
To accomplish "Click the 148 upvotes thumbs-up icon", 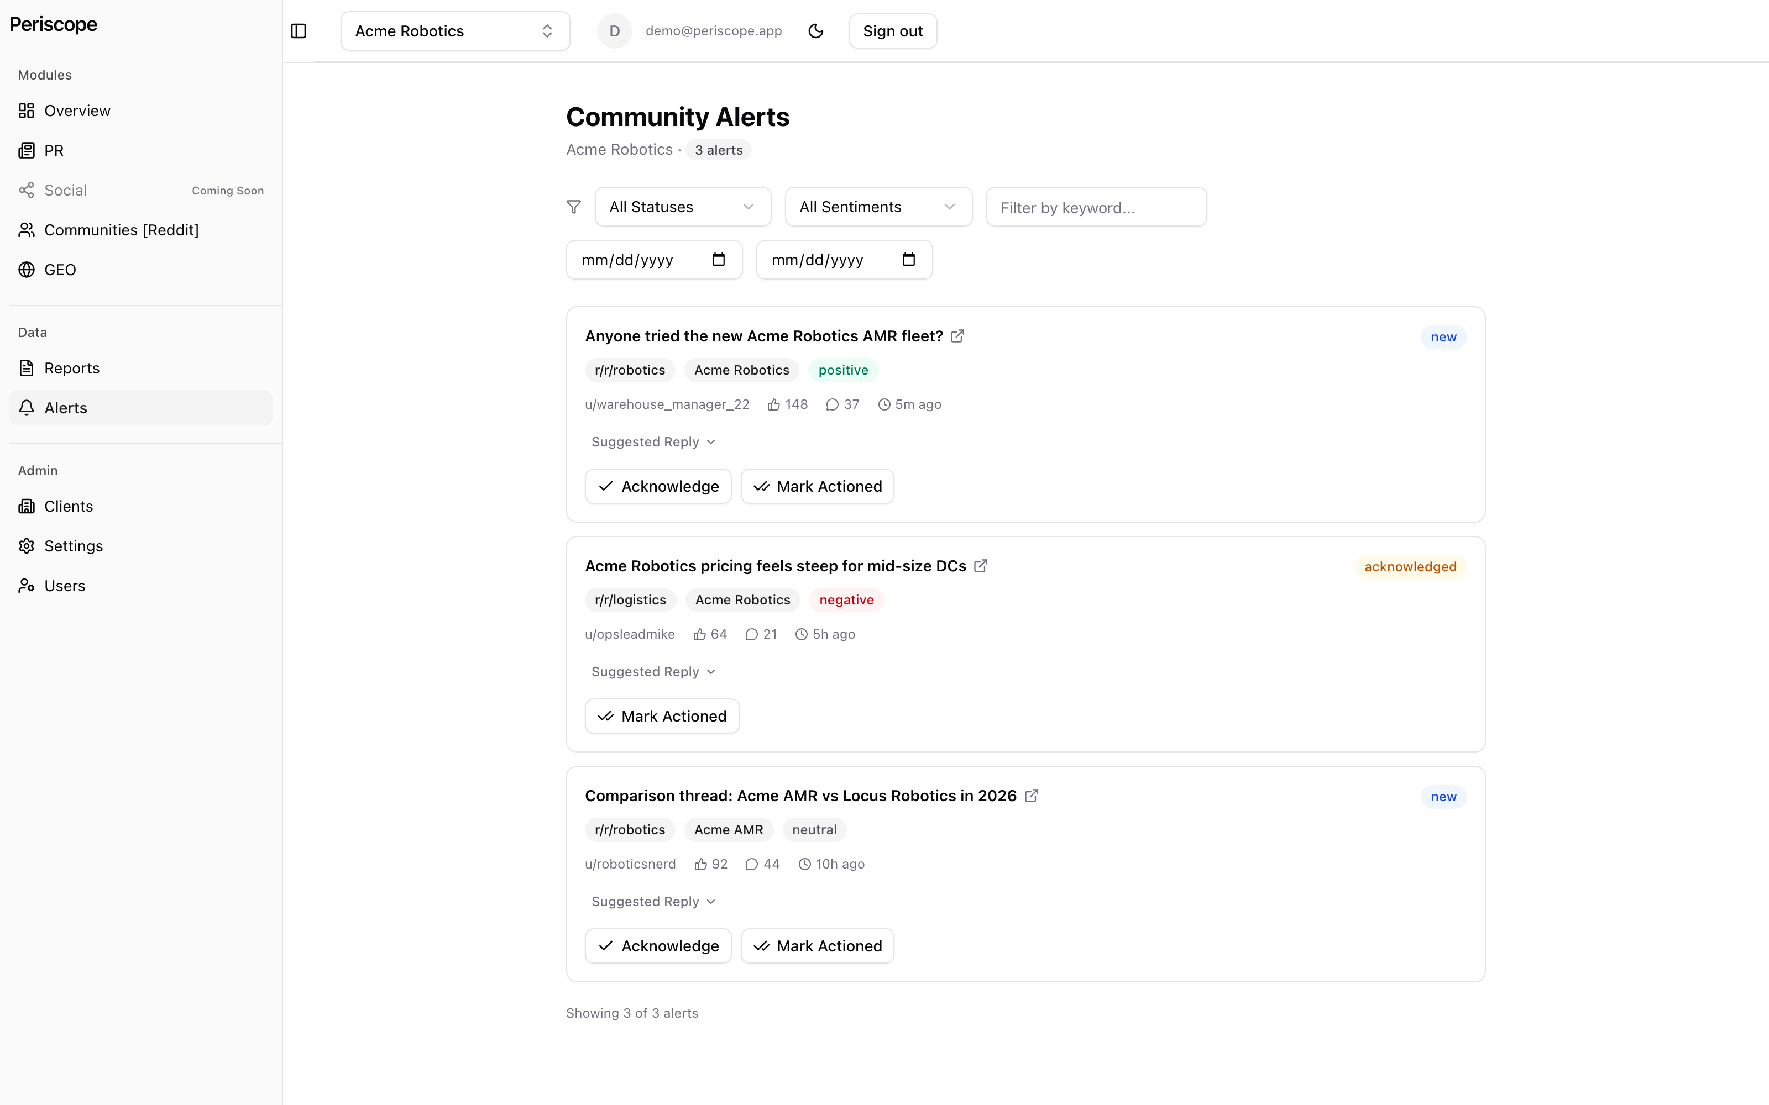I will (773, 404).
